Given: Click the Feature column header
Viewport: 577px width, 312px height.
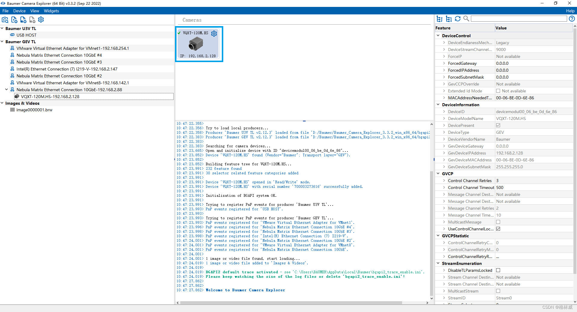Looking at the screenshot, I should point(465,28).
